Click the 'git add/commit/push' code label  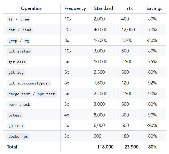click(x=29, y=83)
